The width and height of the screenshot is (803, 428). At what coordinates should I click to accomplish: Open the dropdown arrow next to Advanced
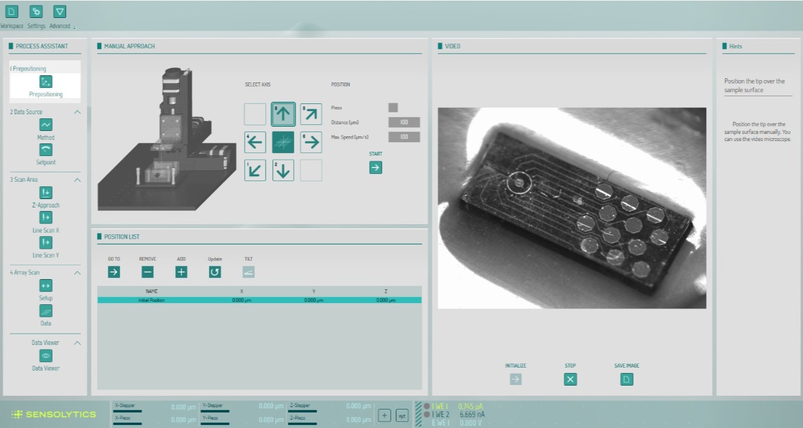pyautogui.click(x=75, y=27)
